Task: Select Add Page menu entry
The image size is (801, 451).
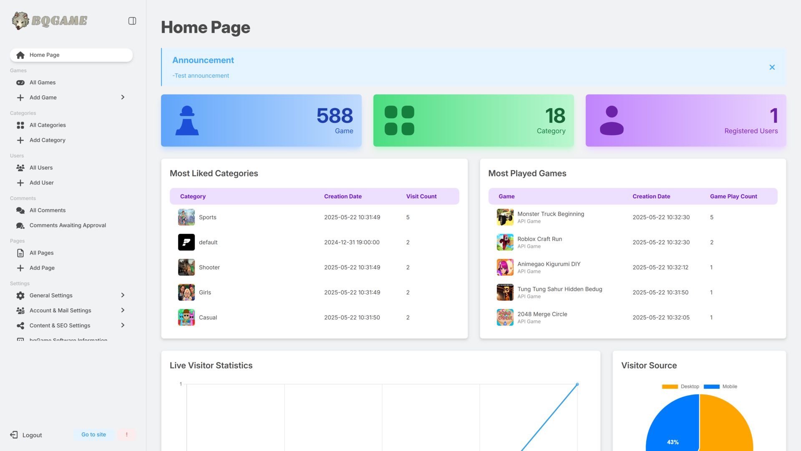Action: (x=71, y=268)
